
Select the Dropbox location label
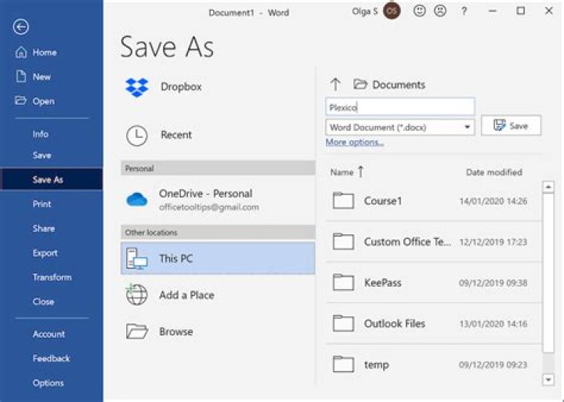point(181,87)
